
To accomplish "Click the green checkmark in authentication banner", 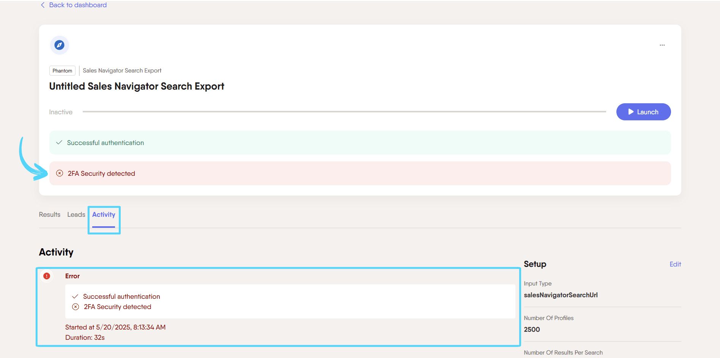I will 59,143.
